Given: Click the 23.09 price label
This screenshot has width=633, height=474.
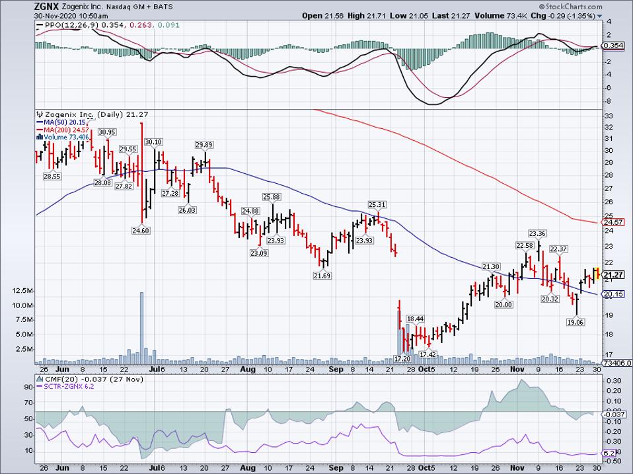Looking at the screenshot, I should 259,253.
